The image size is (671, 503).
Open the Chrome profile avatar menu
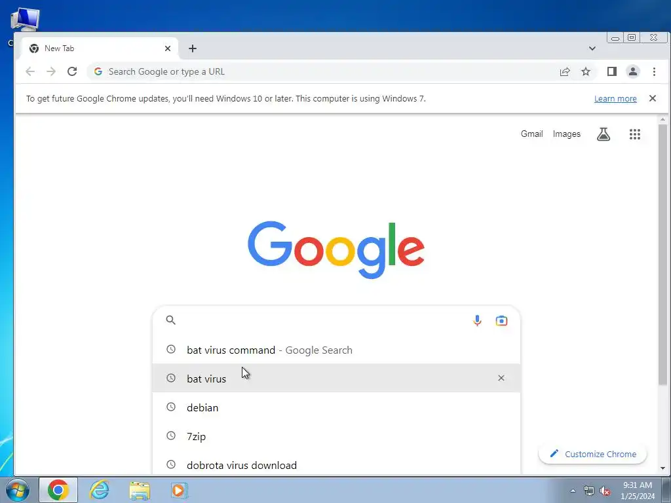point(633,71)
